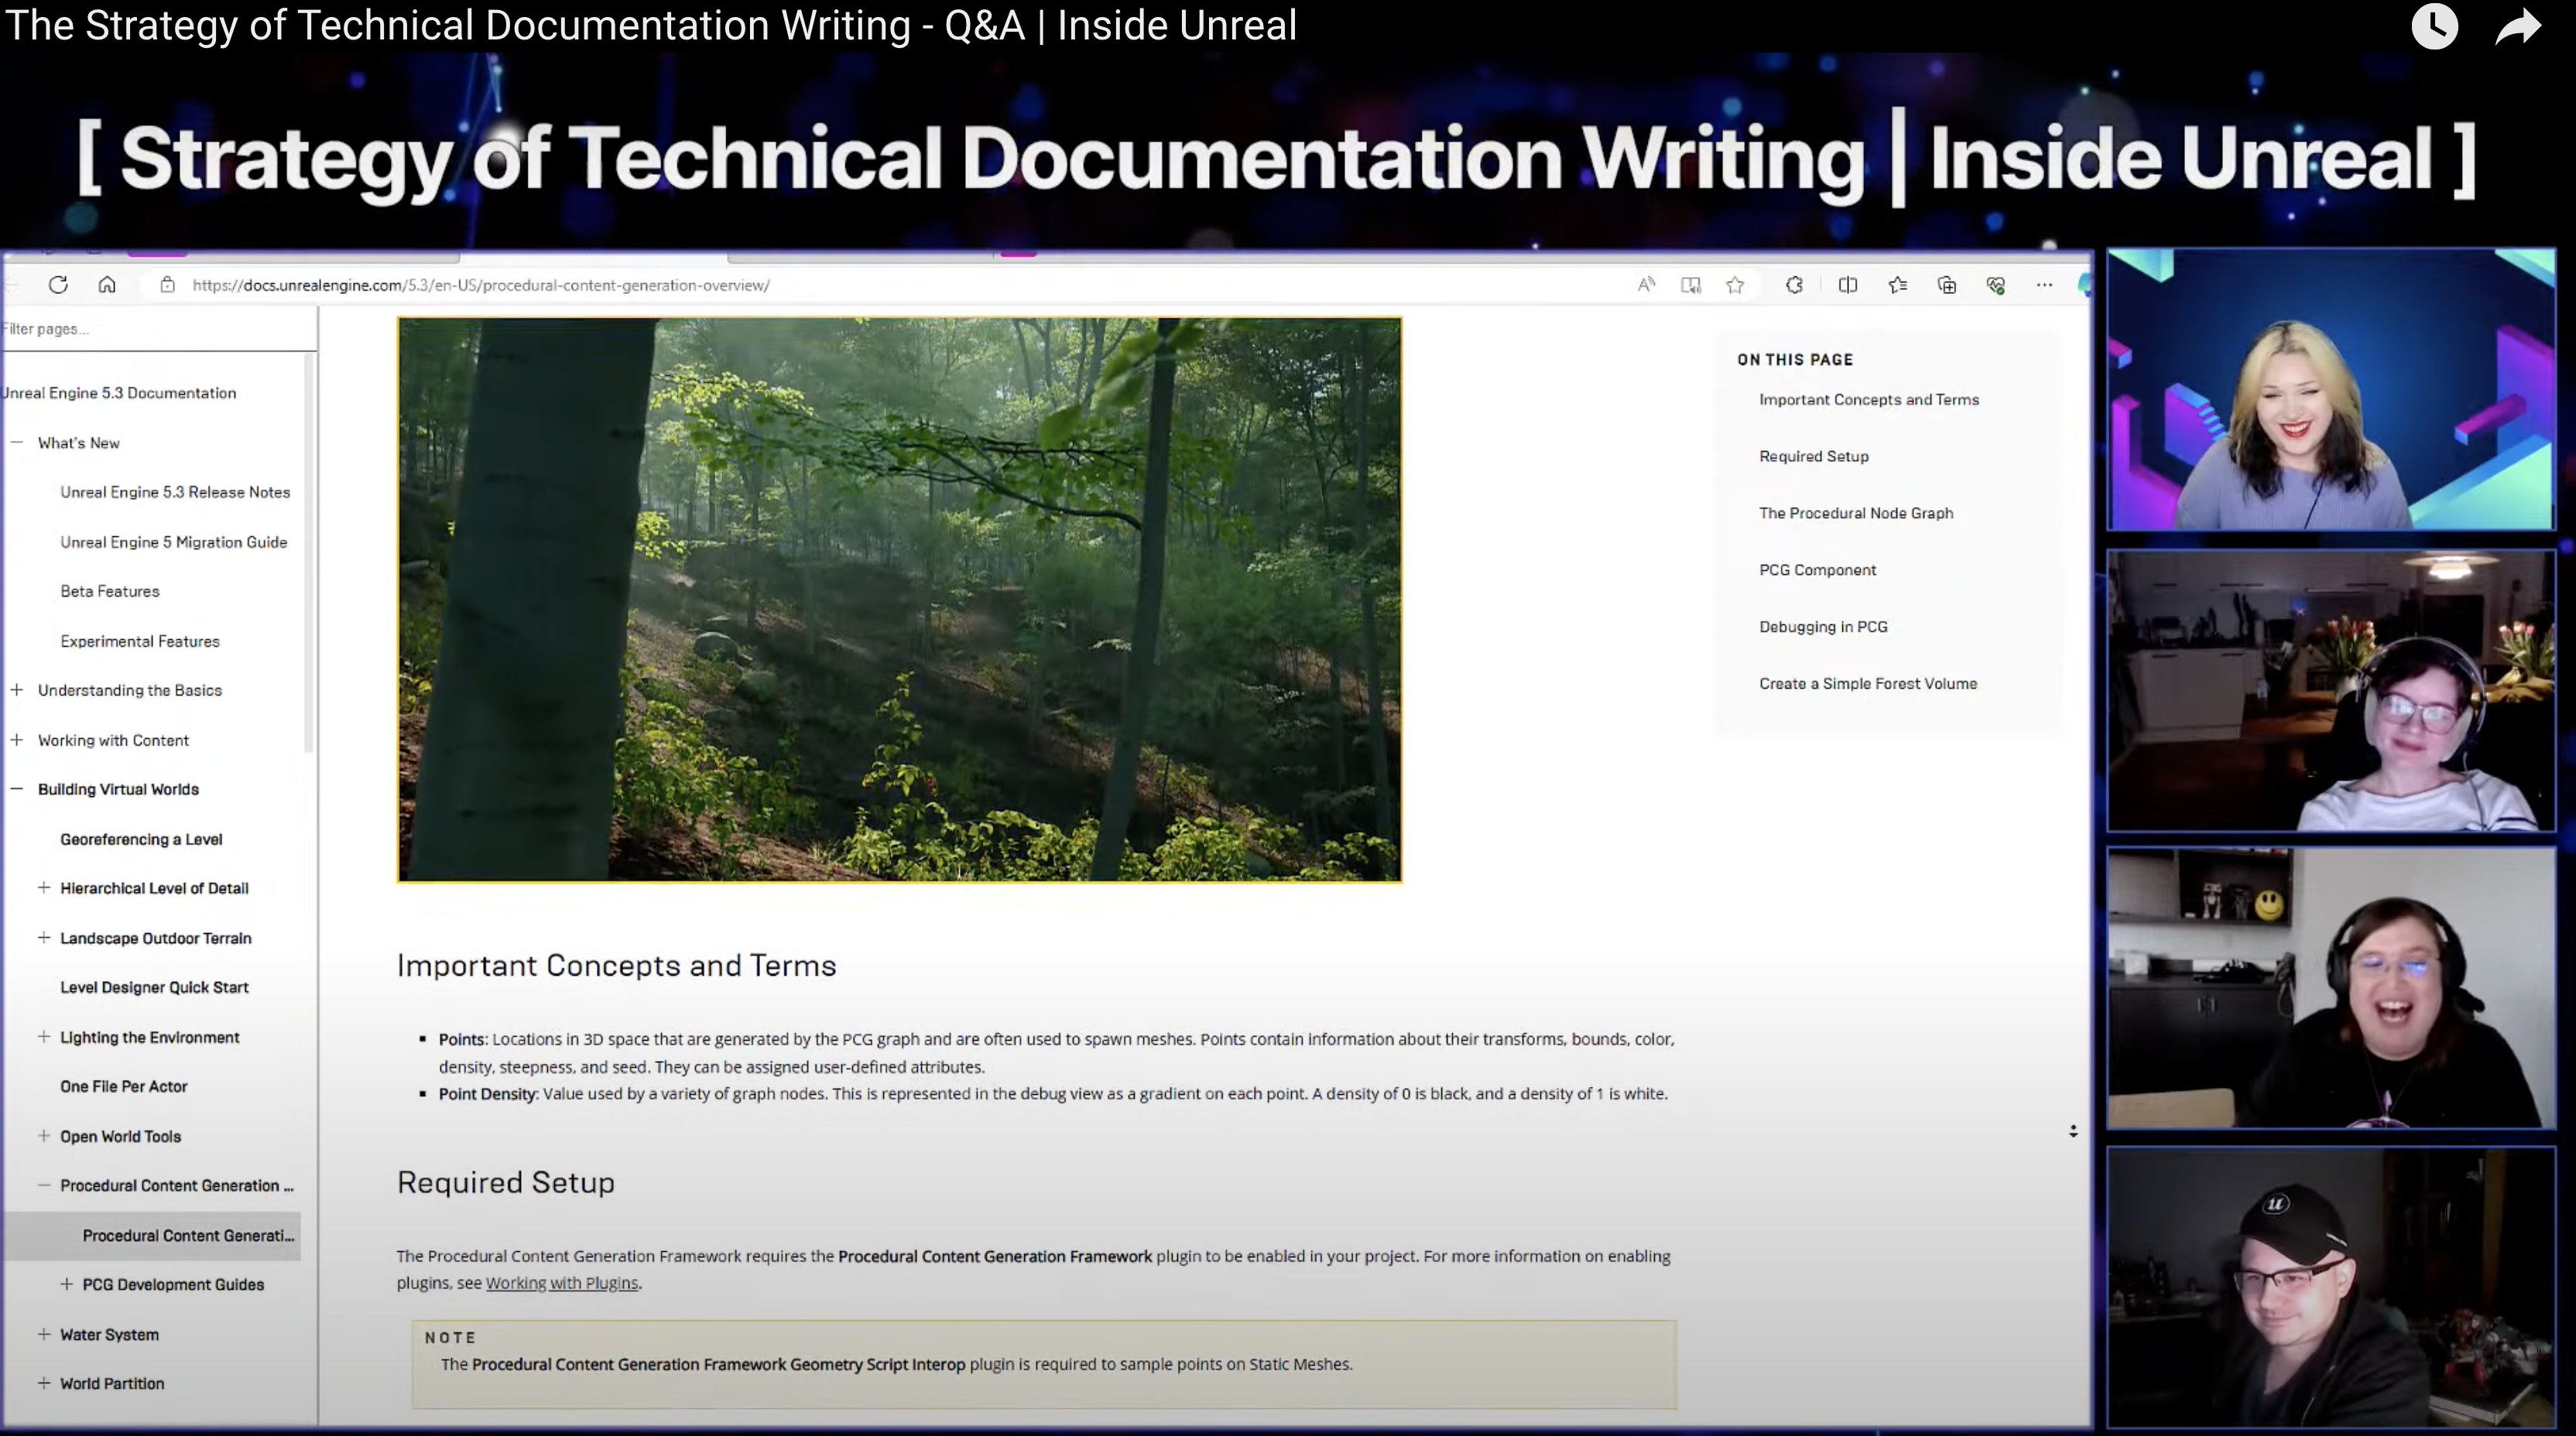The width and height of the screenshot is (2576, 1436).
Task: Add this page to favorites via star icon
Action: pyautogui.click(x=1737, y=285)
